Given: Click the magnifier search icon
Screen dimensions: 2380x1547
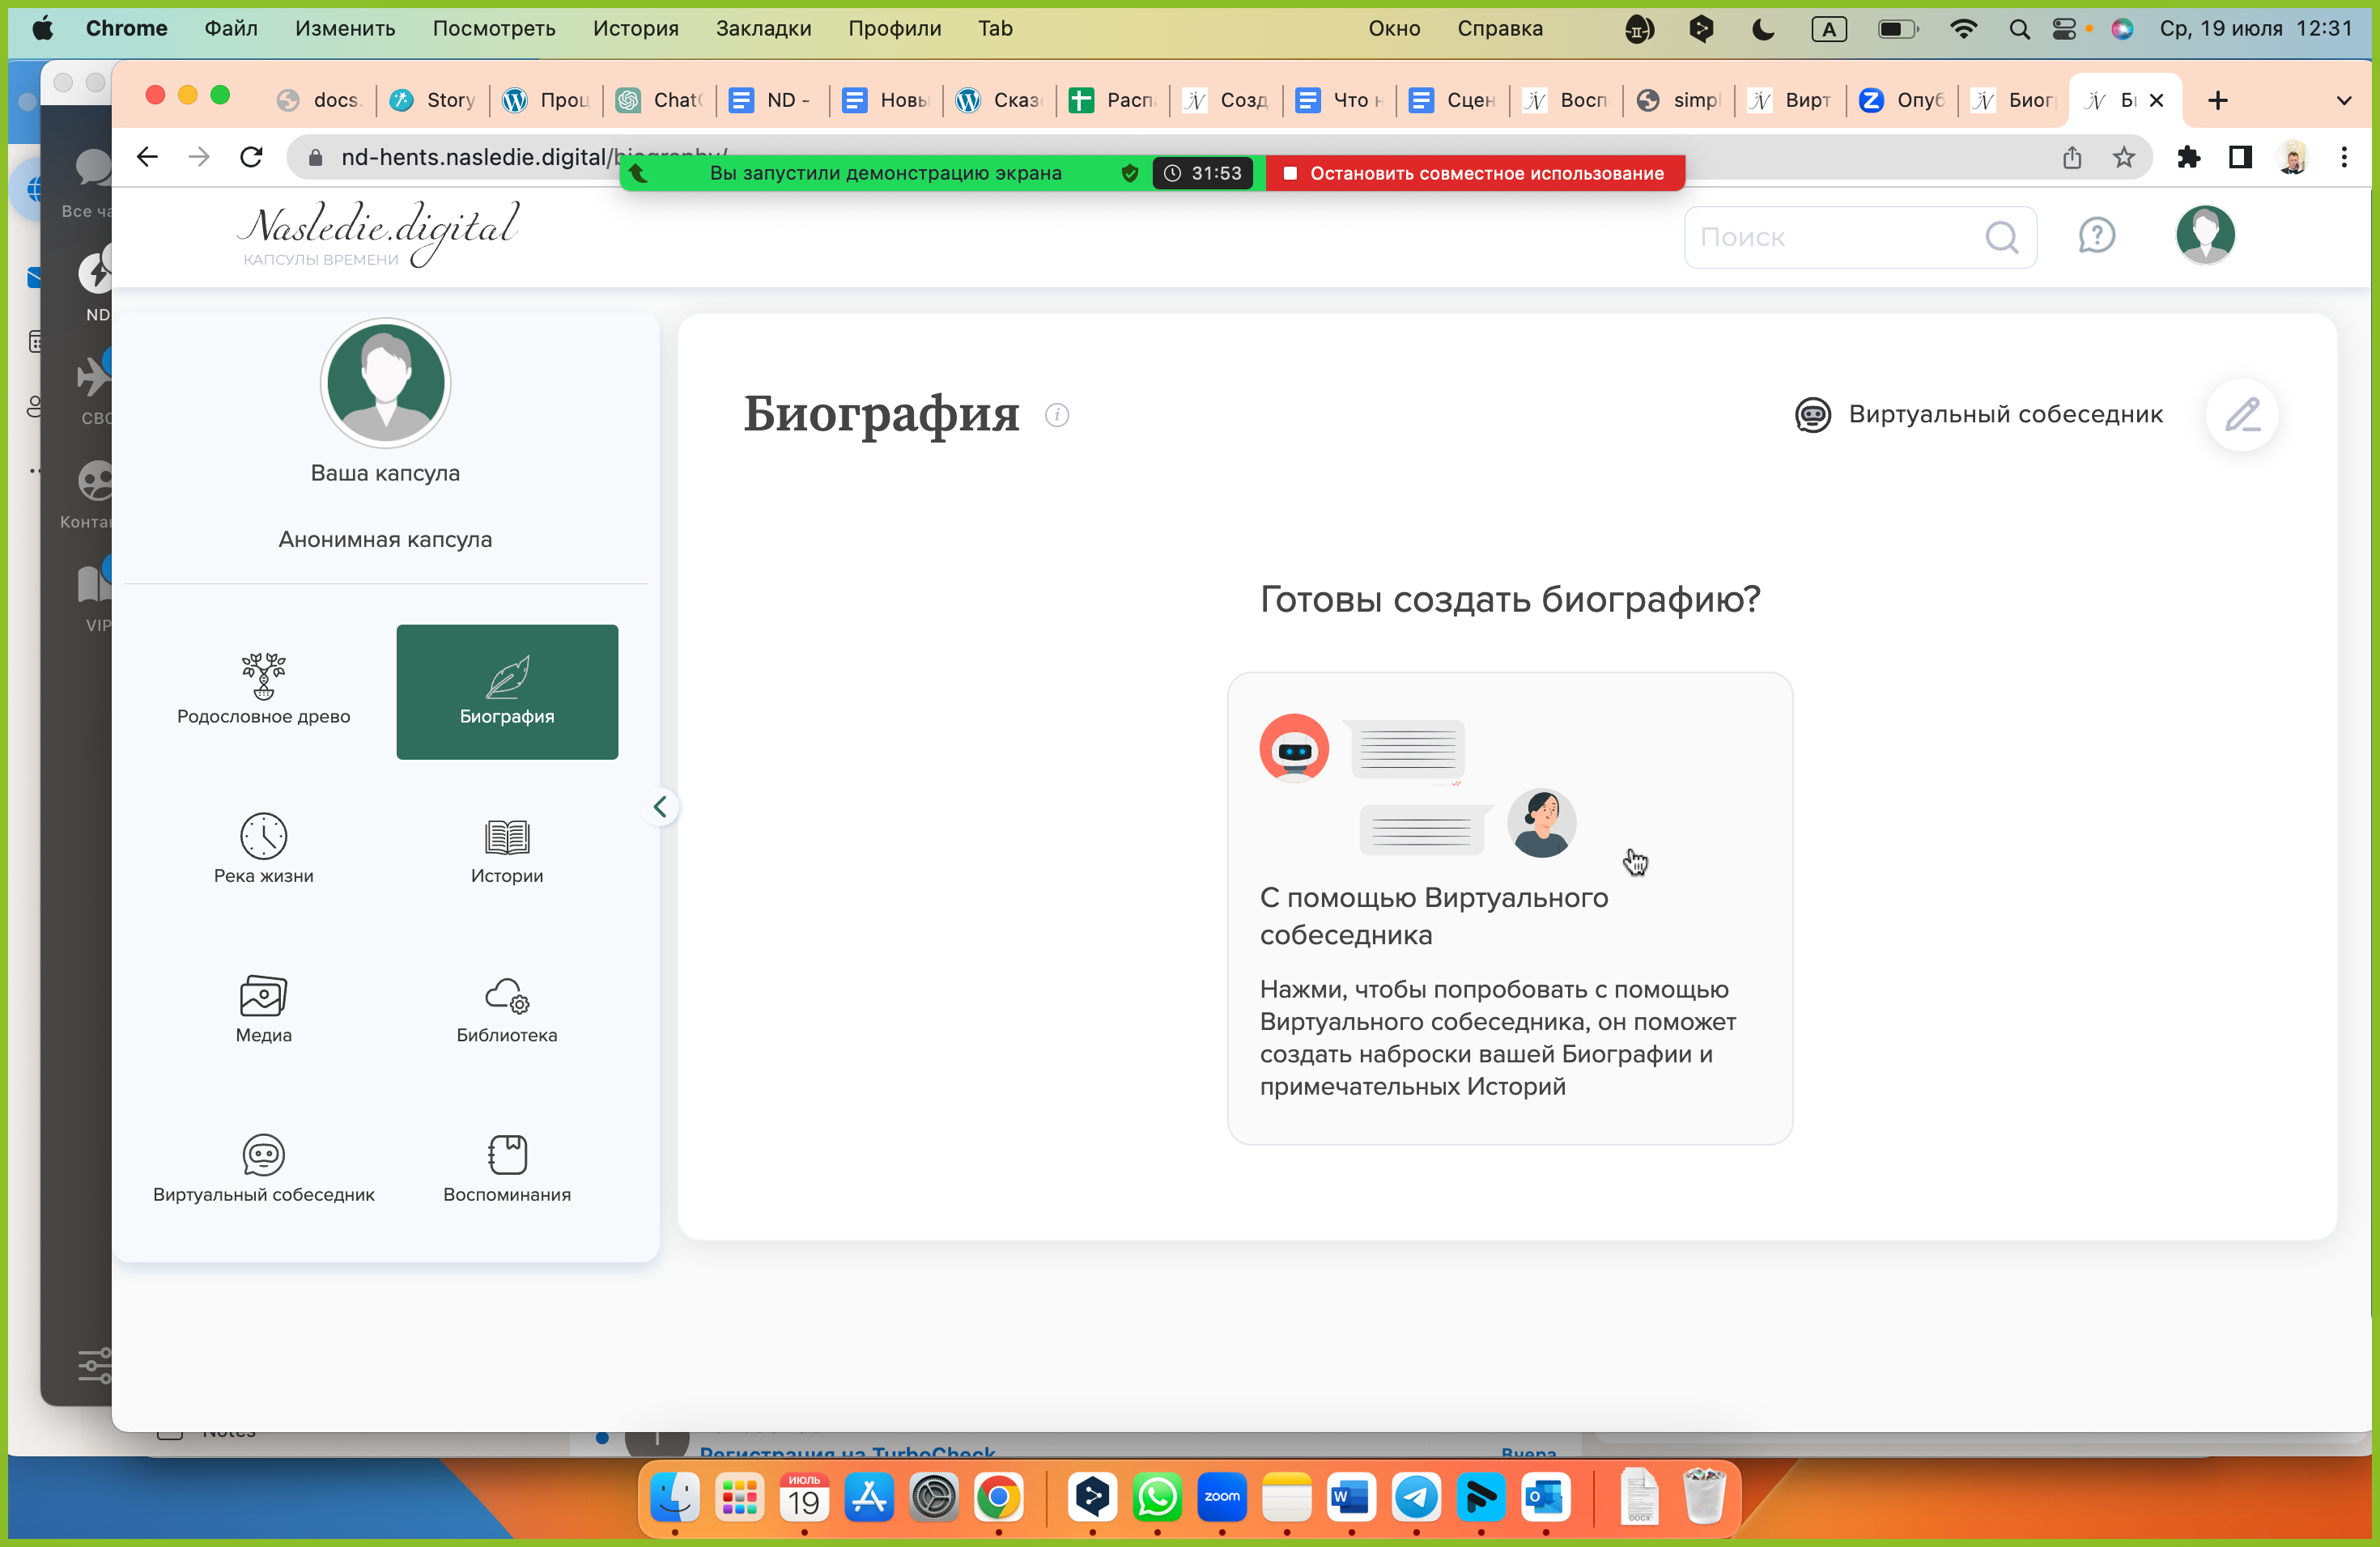Looking at the screenshot, I should [2001, 237].
